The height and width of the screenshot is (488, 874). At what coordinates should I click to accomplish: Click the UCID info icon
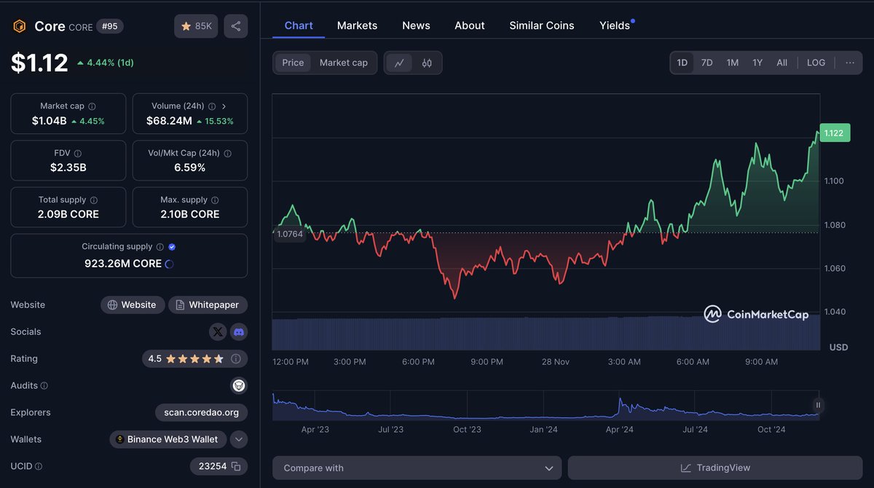pos(39,466)
